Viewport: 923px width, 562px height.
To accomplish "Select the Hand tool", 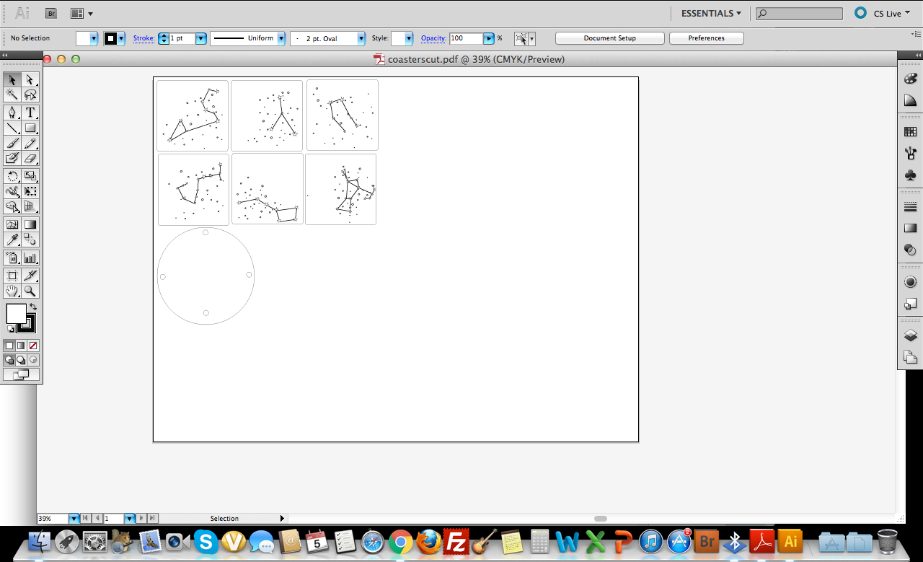I will 12,291.
